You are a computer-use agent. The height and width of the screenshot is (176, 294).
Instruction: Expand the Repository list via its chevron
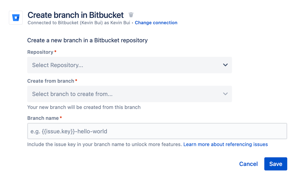point(225,65)
